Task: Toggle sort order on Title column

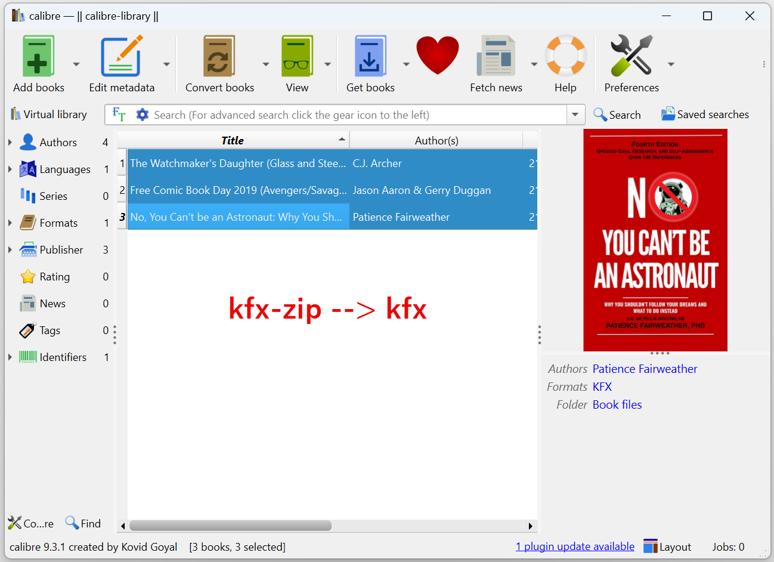Action: tap(233, 140)
